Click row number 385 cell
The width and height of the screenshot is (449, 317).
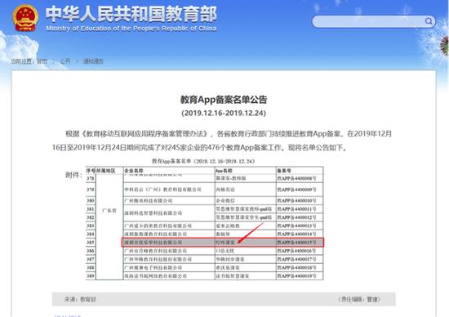point(91,243)
